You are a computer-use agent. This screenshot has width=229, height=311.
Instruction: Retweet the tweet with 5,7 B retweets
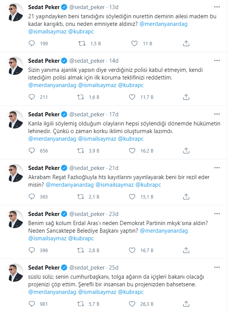[81, 303]
